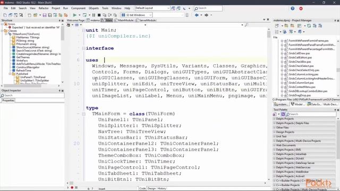Click the Save Desktop layout icon
340x191 pixels.
pyautogui.click(x=173, y=8)
